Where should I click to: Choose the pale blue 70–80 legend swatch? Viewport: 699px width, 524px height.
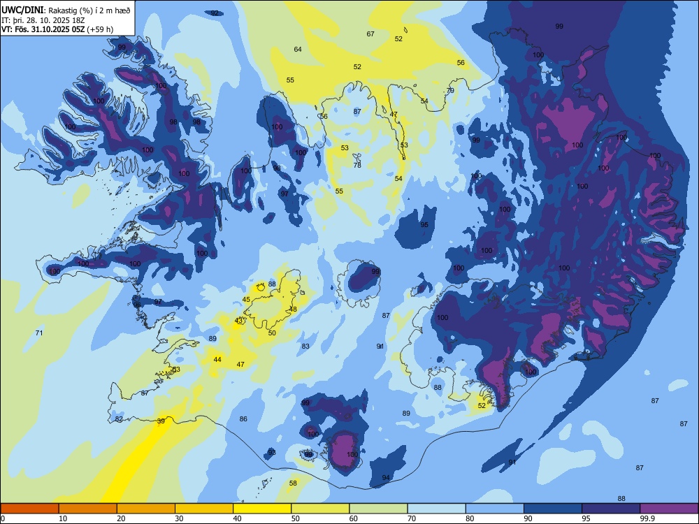point(436,509)
